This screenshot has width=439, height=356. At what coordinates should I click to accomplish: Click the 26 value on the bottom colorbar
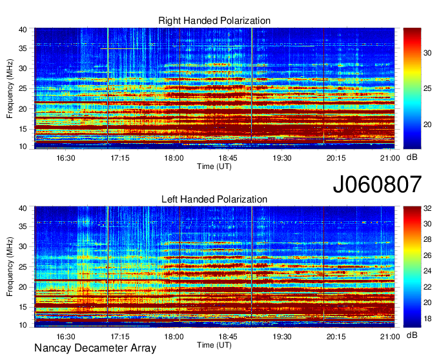coord(427,255)
